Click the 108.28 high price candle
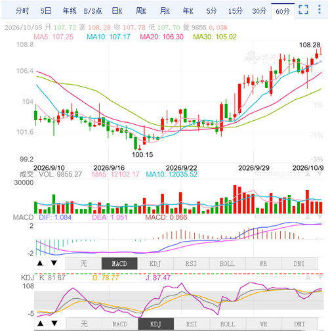Viewport: 328px width, 331px height. pyautogui.click(x=321, y=51)
